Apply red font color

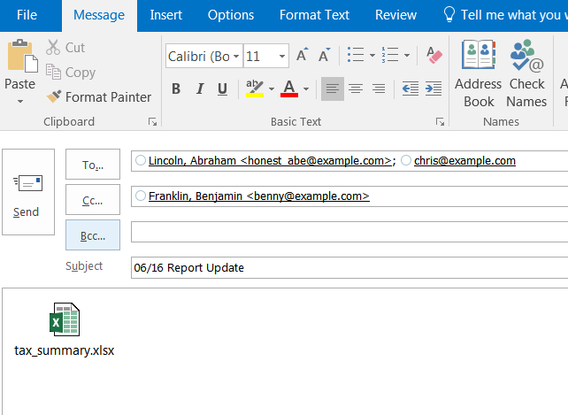(289, 88)
